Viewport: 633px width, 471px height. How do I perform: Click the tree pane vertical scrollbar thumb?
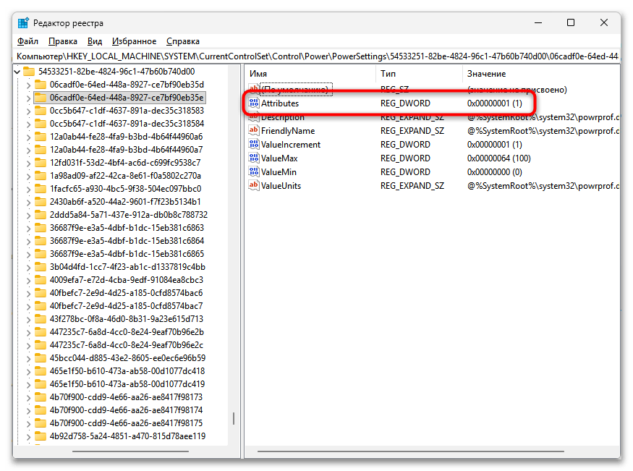[234, 418]
